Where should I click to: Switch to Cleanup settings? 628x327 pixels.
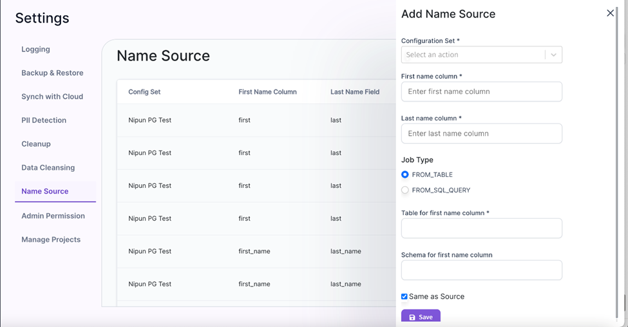click(x=36, y=144)
